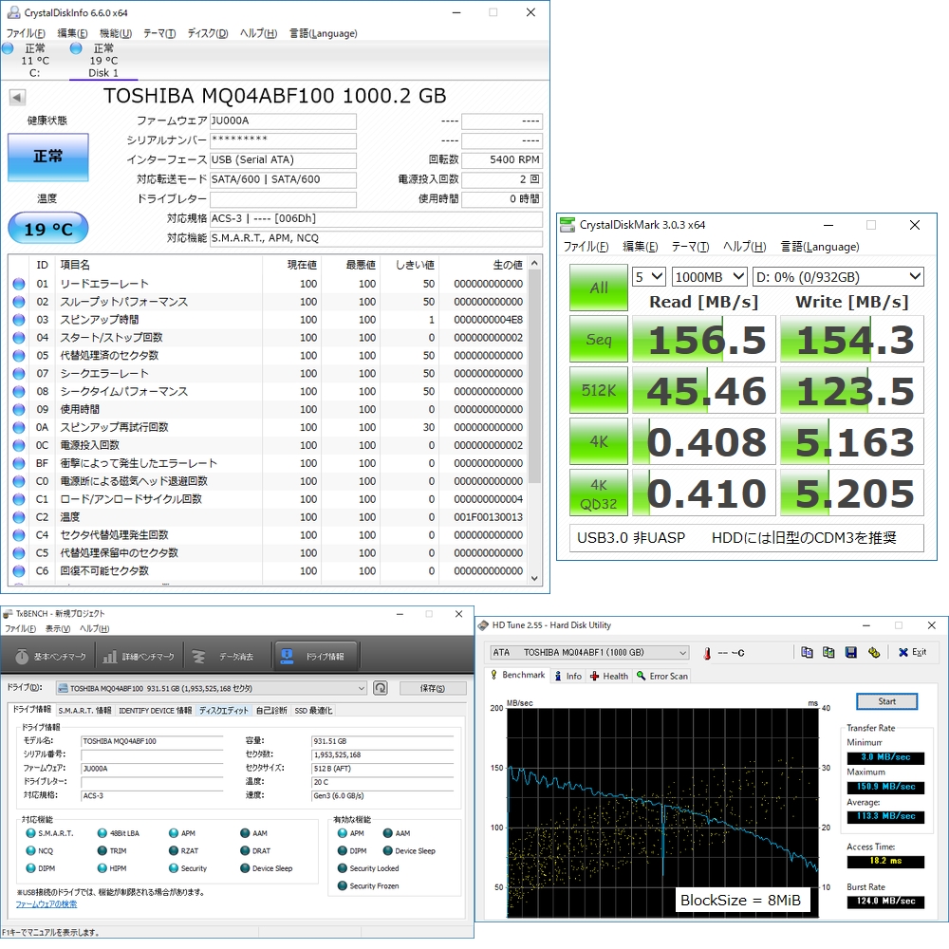Click SMART list scrollbar down arrow

pos(534,578)
